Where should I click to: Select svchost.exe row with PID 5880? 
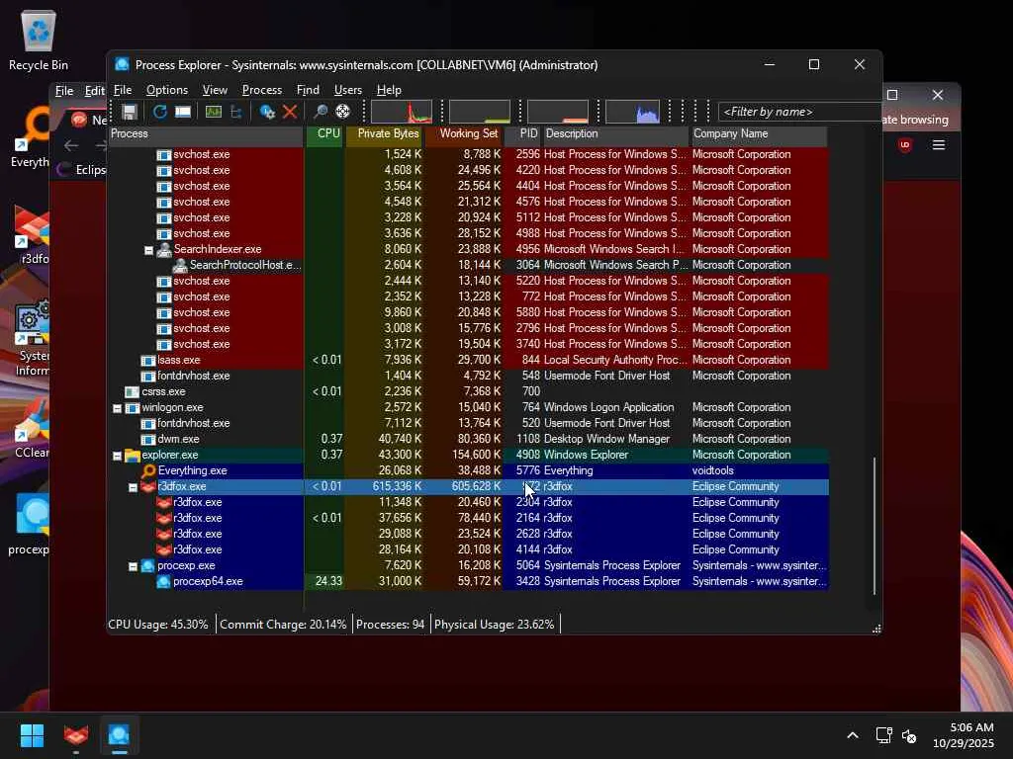[x=469, y=312]
